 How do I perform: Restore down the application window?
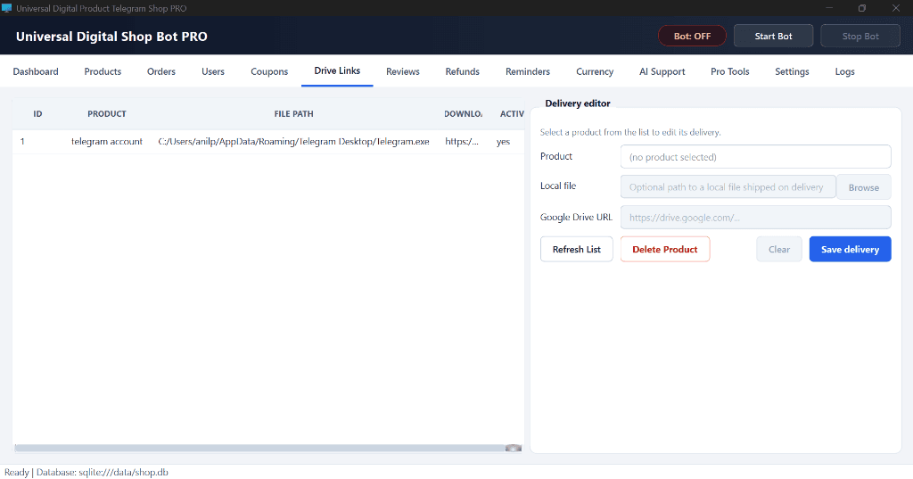pyautogui.click(x=862, y=8)
